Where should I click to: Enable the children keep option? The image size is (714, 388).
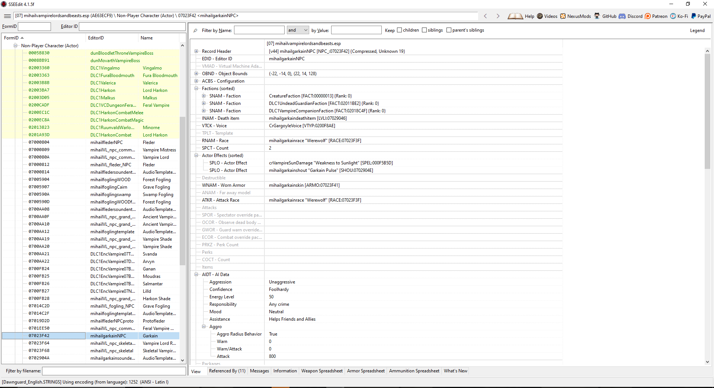(399, 30)
